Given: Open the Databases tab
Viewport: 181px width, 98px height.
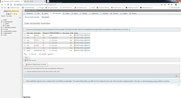Looking at the screenshot, I should click(28, 13).
